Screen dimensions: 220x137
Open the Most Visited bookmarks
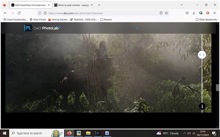(38, 19)
